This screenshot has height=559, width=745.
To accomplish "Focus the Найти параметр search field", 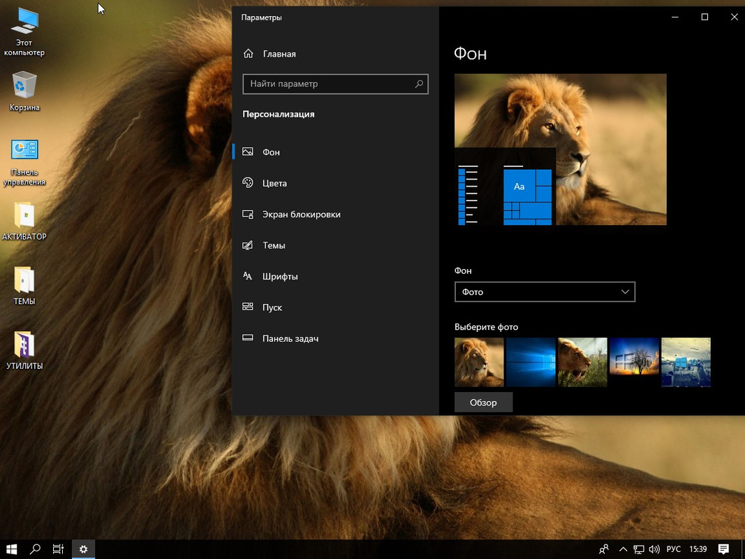I will tap(335, 84).
